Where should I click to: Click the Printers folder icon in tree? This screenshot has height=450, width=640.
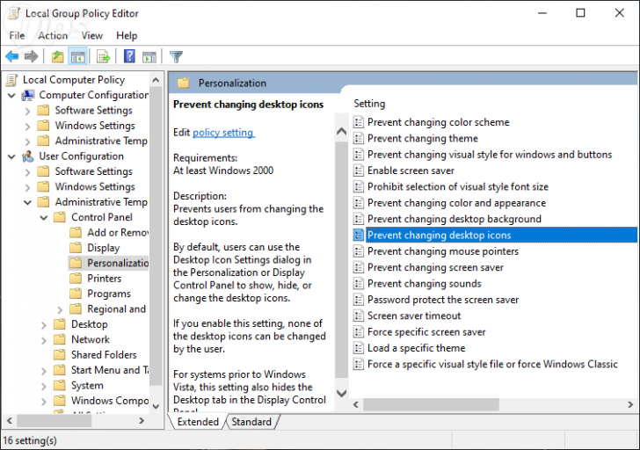point(76,279)
